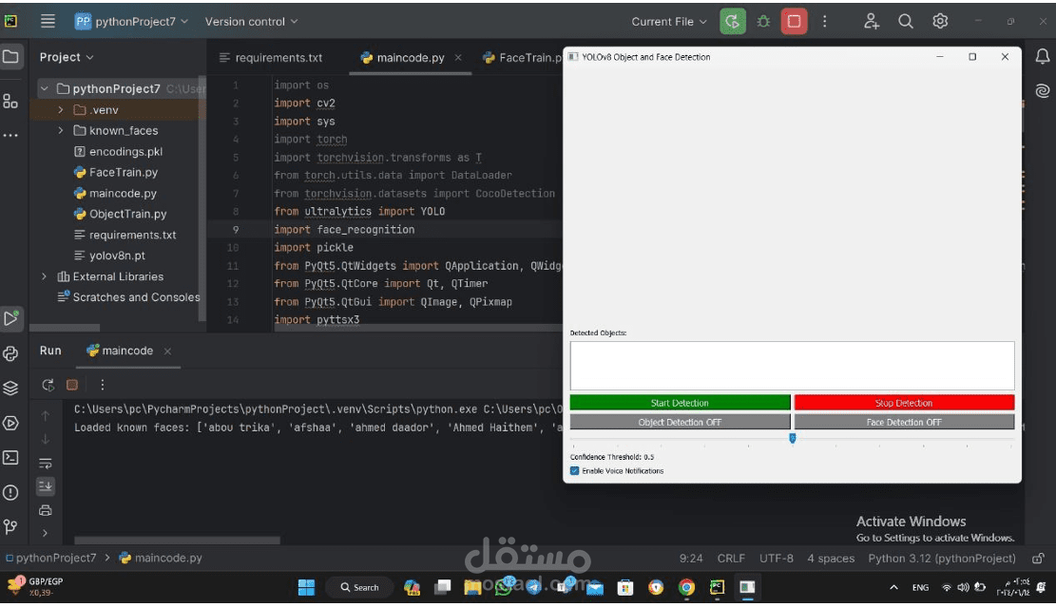Expand the .venv folder
This screenshot has width=1056, height=607.
tap(61, 109)
